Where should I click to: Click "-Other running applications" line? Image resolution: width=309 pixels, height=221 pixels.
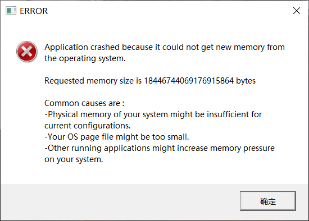tap(160, 148)
